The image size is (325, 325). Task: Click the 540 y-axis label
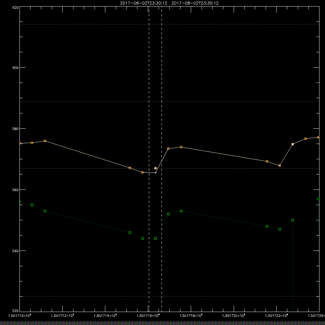[x=16, y=251]
